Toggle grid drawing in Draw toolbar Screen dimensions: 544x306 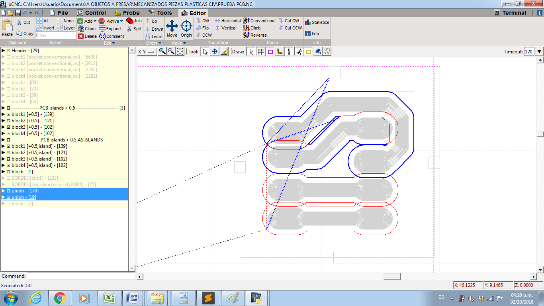coord(261,51)
